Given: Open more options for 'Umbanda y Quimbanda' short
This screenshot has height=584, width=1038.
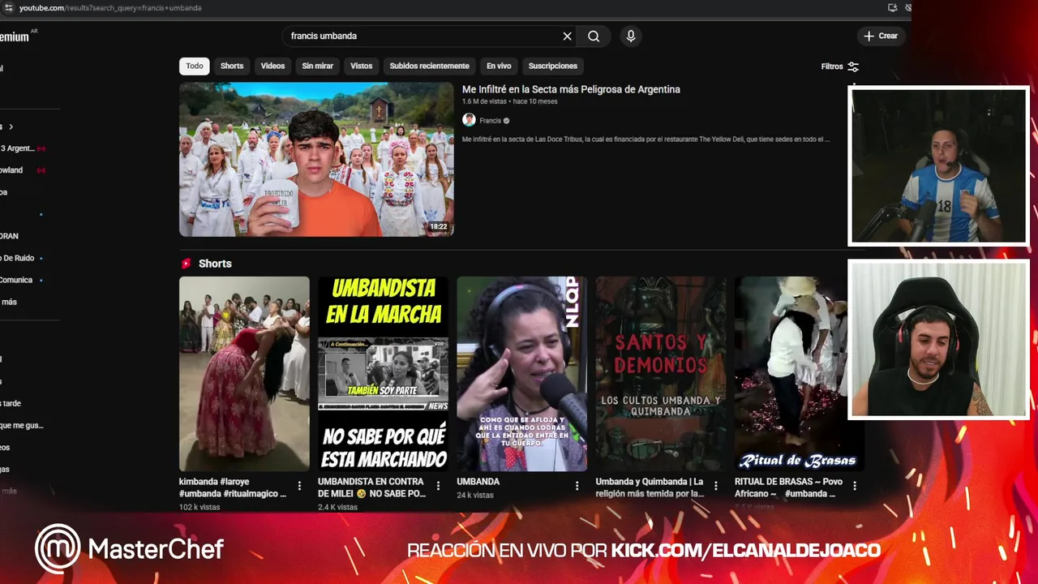Looking at the screenshot, I should (x=715, y=486).
